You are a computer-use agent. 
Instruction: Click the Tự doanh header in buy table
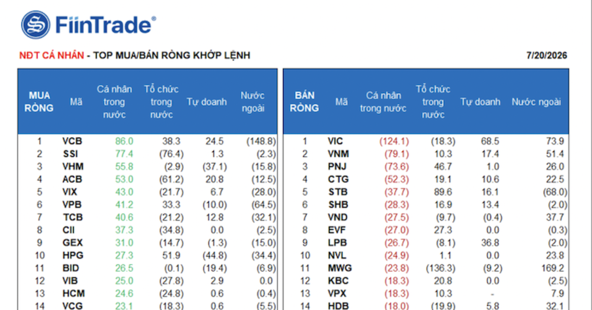coord(207,102)
